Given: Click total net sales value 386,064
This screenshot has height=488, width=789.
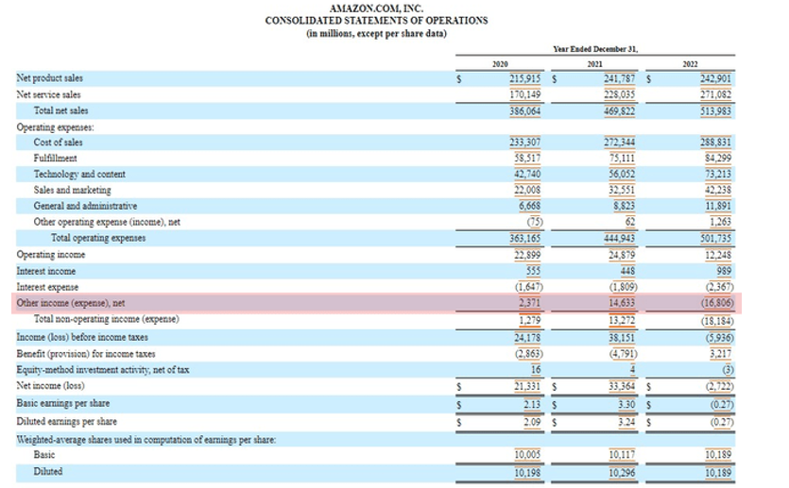Looking at the screenshot, I should point(524,111).
